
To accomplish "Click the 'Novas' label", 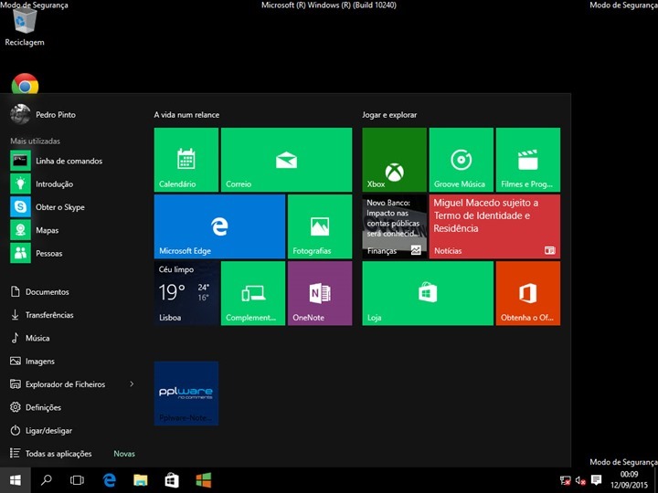I will click(124, 454).
